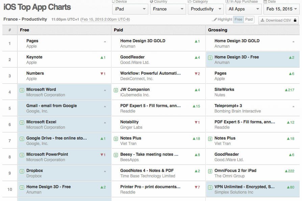Open the Notability app link
Screen dimensions: 302x201
pyautogui.click(x=129, y=122)
